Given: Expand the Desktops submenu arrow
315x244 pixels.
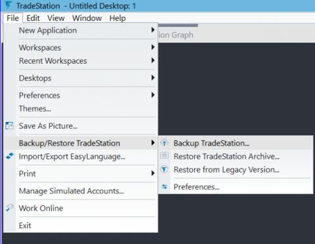Looking at the screenshot, I should pyautogui.click(x=153, y=77).
